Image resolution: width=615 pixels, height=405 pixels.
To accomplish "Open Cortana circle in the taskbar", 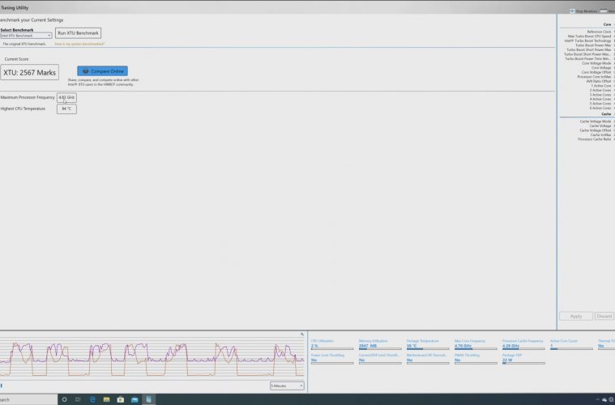I will click(x=64, y=399).
